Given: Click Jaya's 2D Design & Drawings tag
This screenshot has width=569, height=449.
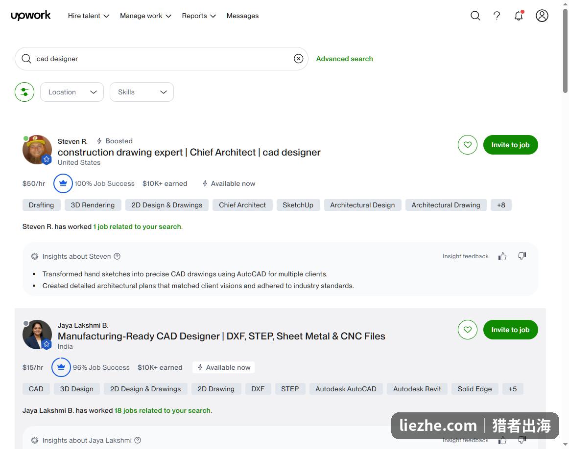Looking at the screenshot, I should coord(145,389).
